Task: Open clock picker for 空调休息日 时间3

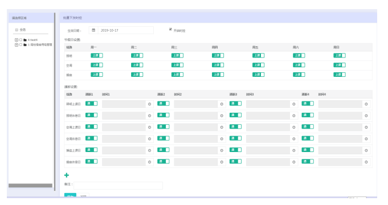Action: 294,139
